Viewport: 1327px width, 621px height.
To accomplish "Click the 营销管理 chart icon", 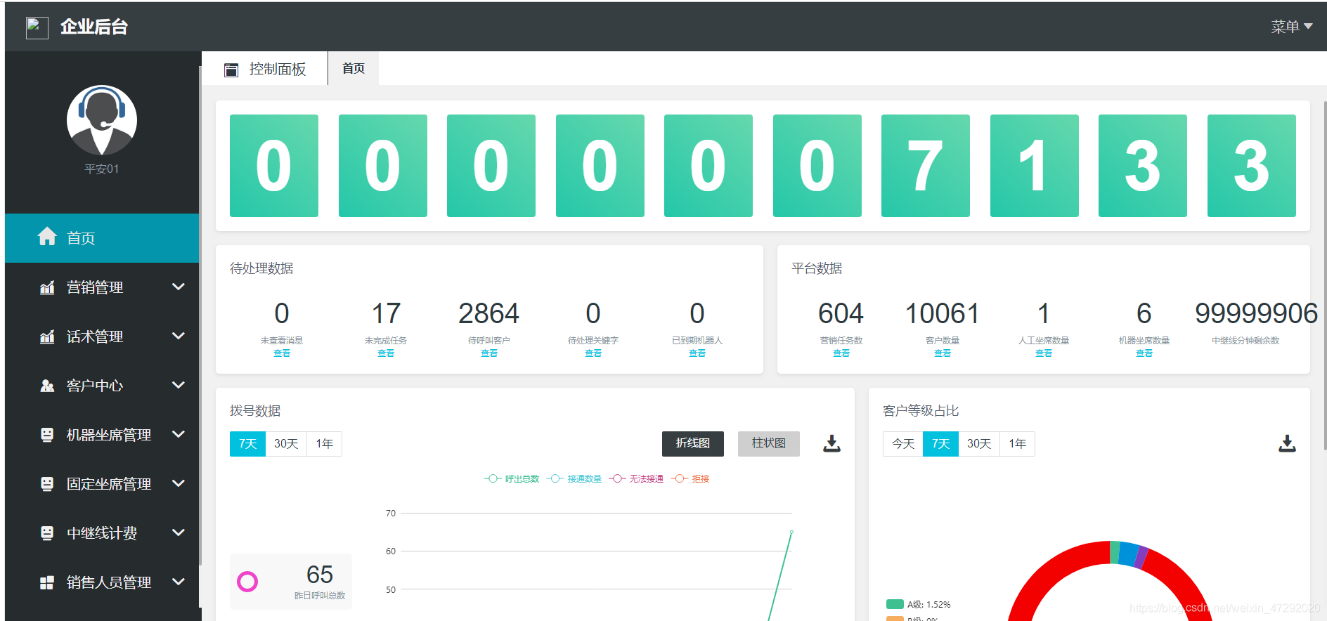I will click(x=47, y=287).
